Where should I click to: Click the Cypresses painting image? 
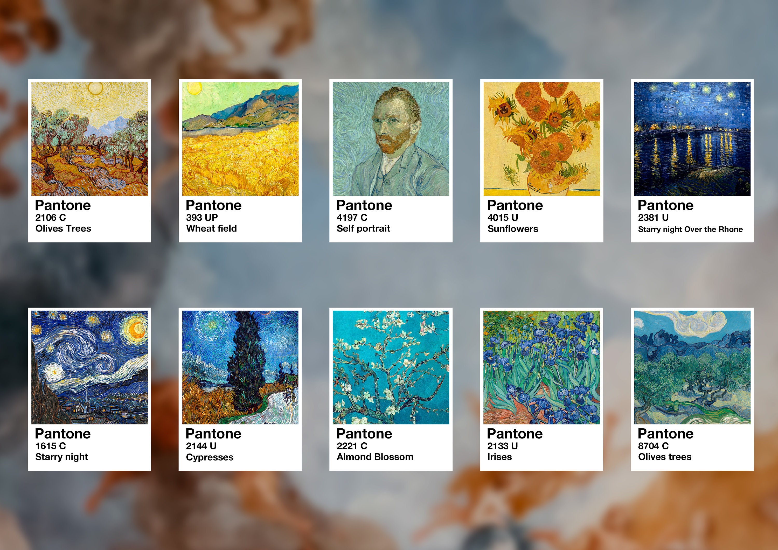point(240,367)
